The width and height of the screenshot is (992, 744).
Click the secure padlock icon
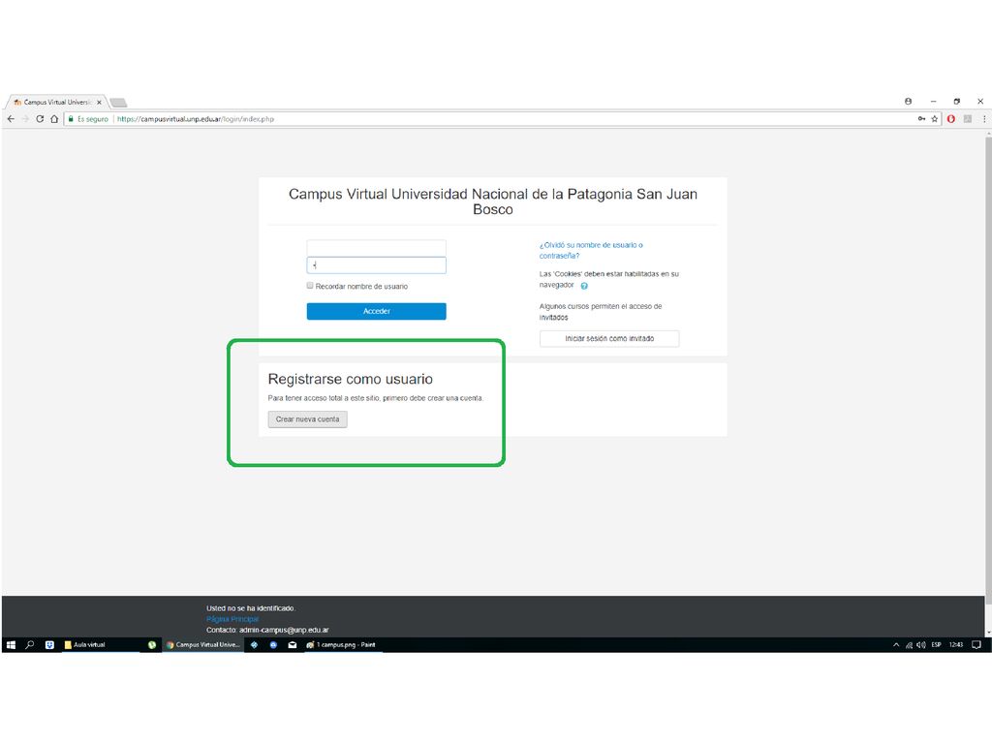71,119
